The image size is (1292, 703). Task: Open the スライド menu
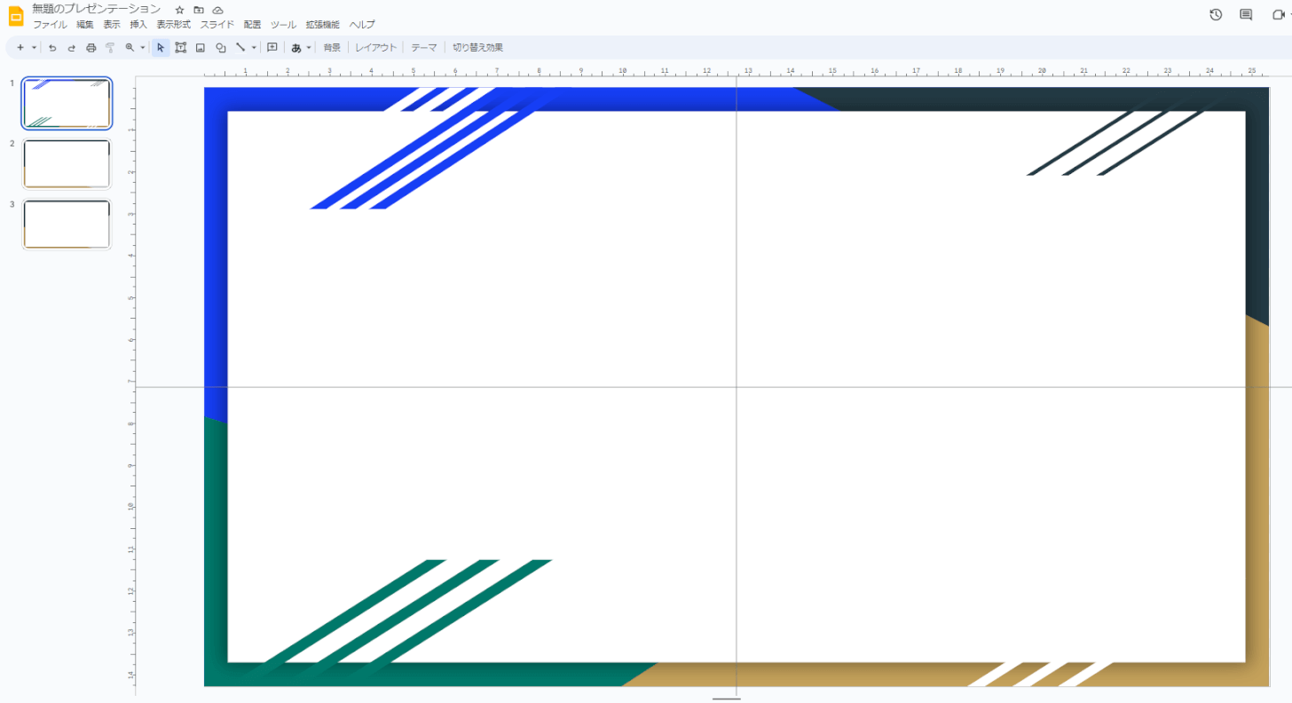click(217, 25)
